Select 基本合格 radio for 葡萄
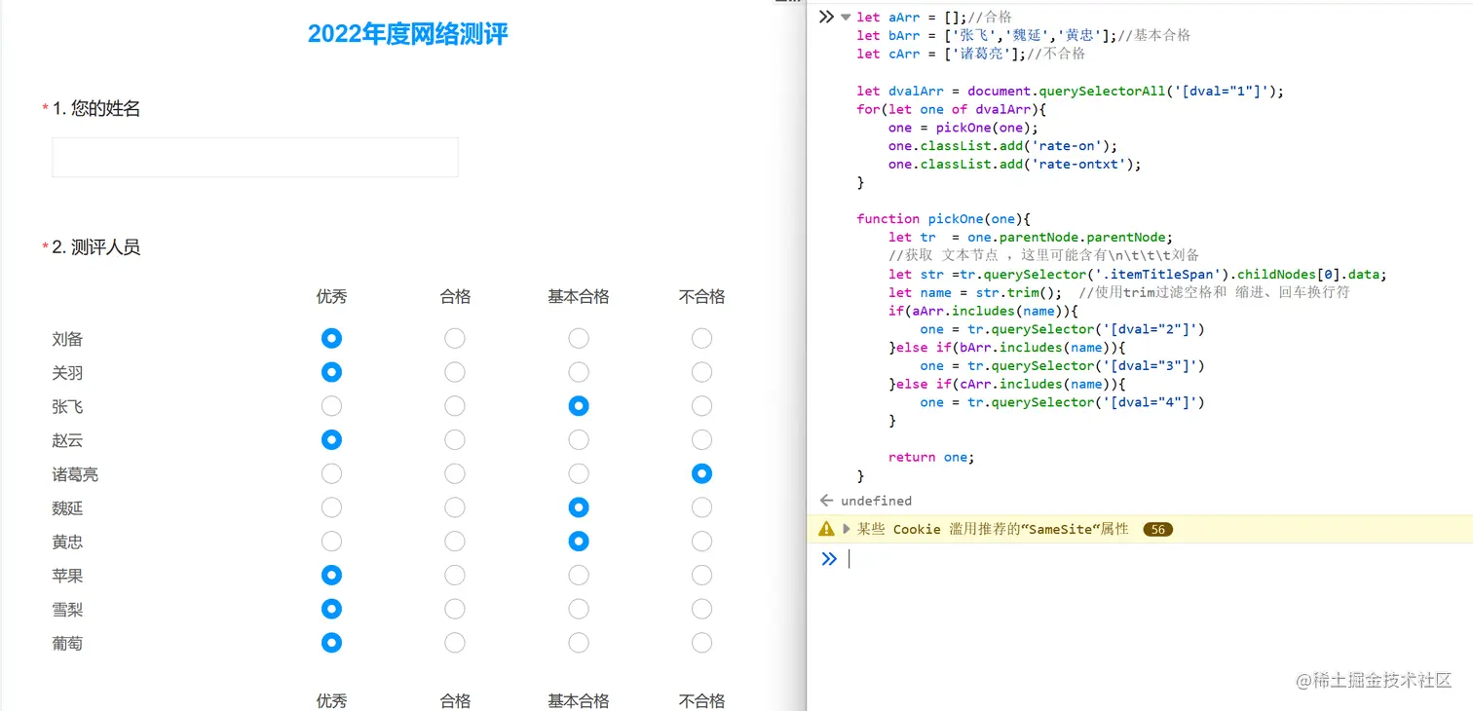Viewport: 1473px width, 711px height. [579, 643]
